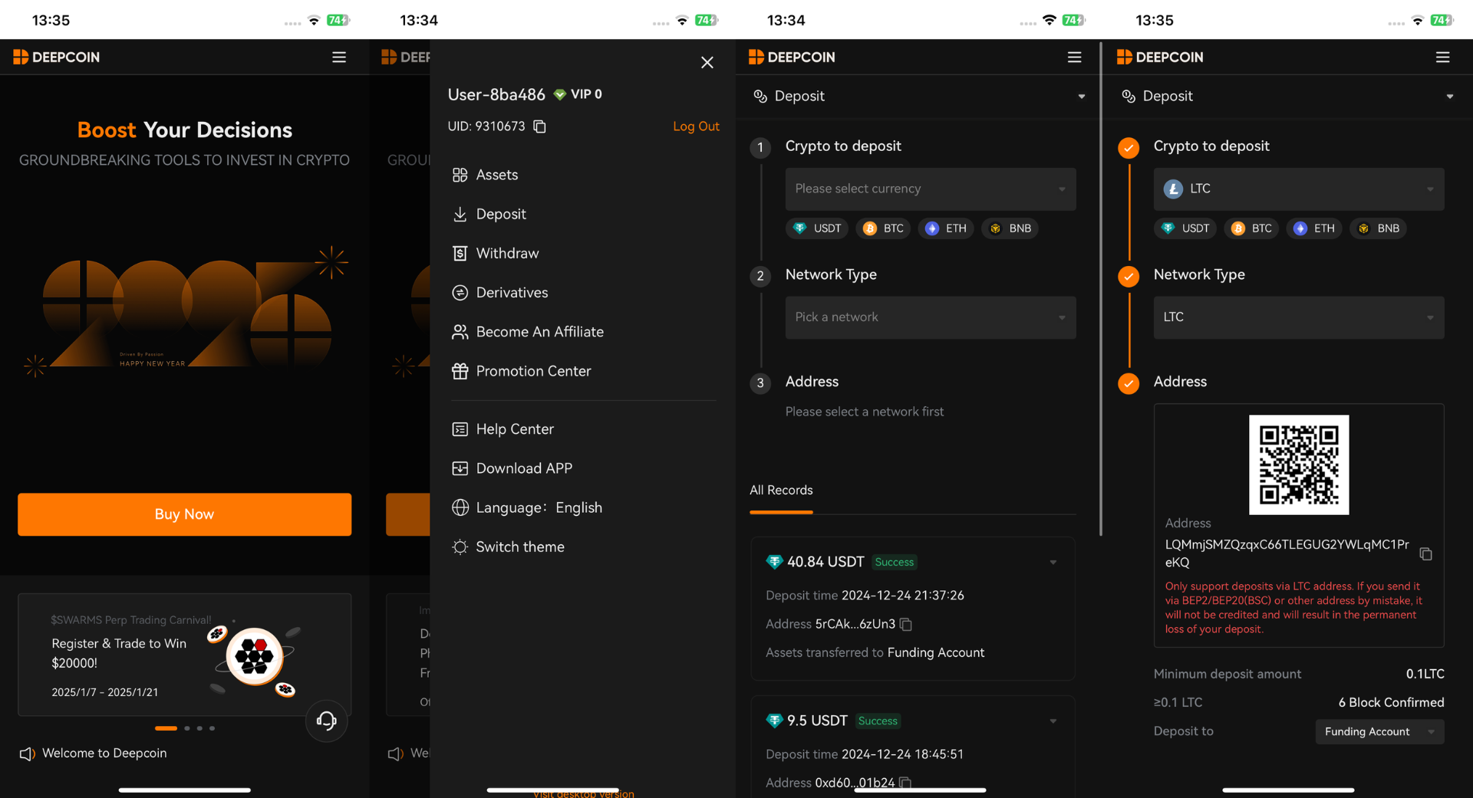Open the Funding Account dropdown
This screenshot has width=1473, height=798.
[1379, 732]
